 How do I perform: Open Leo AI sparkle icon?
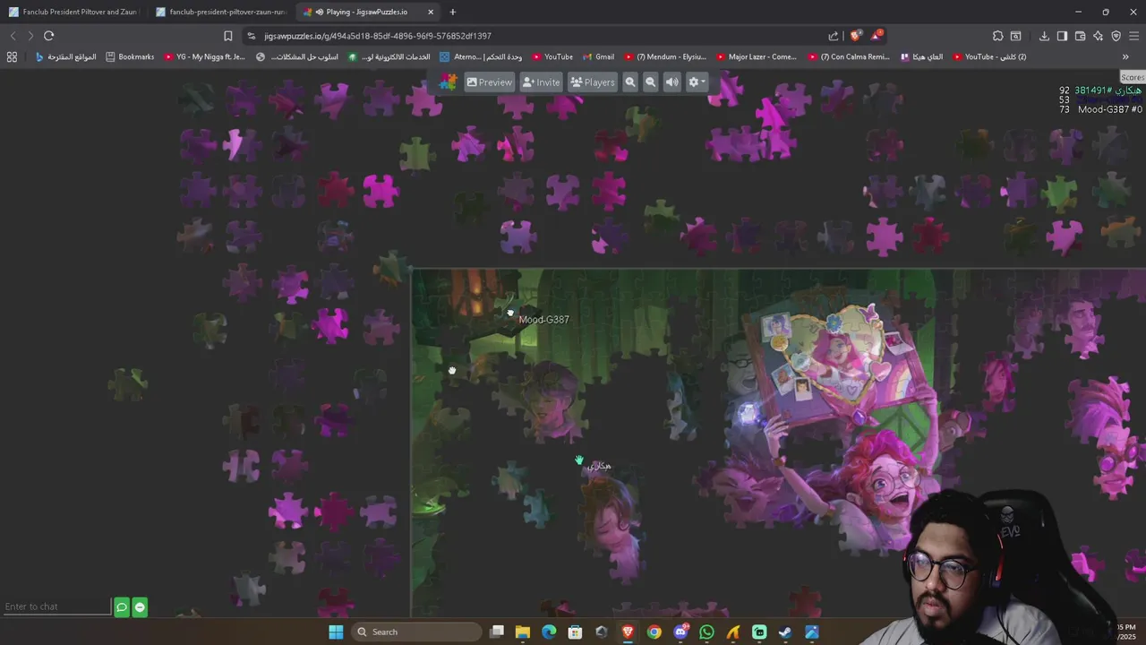tap(1098, 36)
